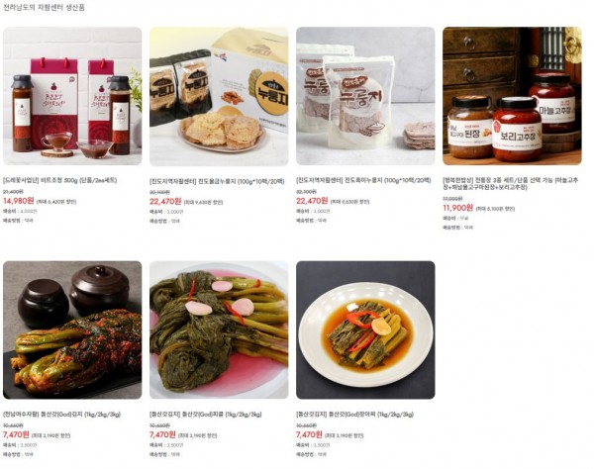The height and width of the screenshot is (469, 594).
Task: Click the 전통장 3종 세트 product title
Action: [511, 184]
